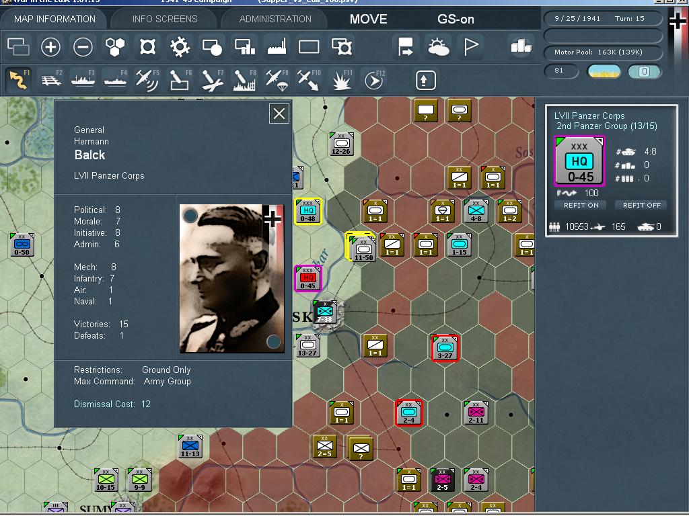Screen dimensions: 689x516
Task: Open the podium ranking icon
Action: [x=521, y=46]
